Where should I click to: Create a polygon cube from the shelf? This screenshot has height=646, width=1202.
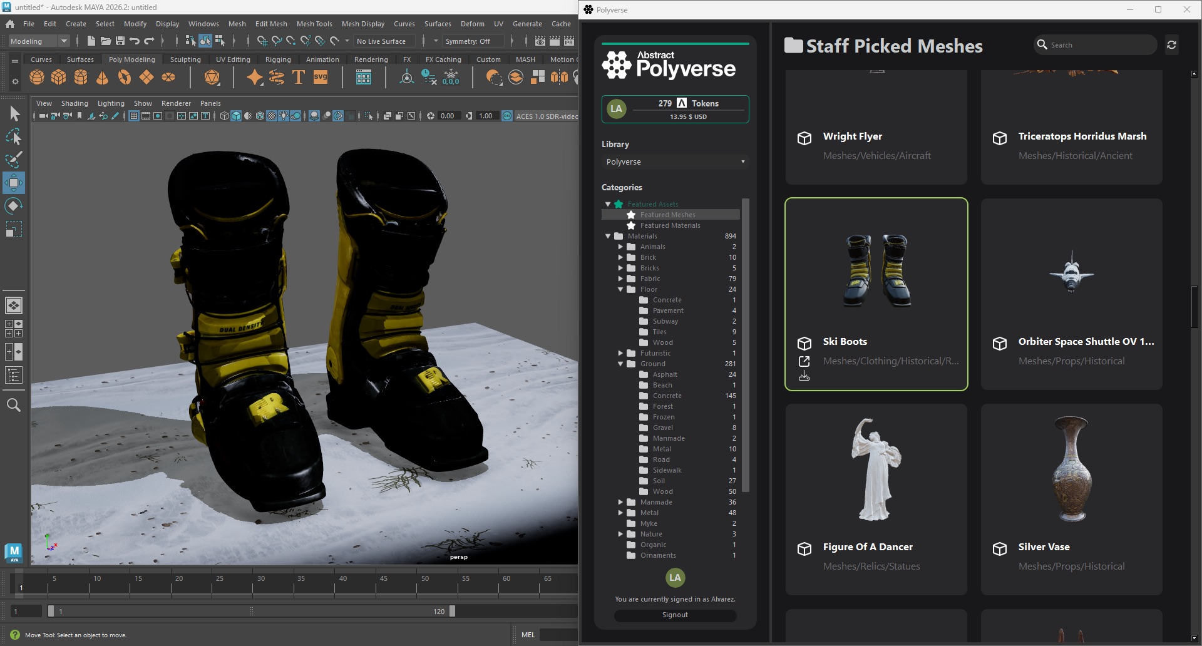coord(59,77)
